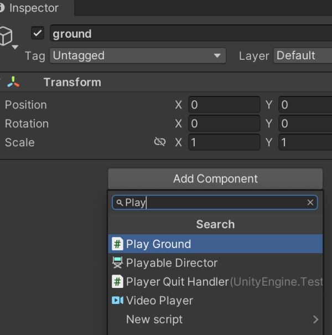Screen dimensions: 332x335
Task: Click the Tag label
Action: click(x=35, y=56)
